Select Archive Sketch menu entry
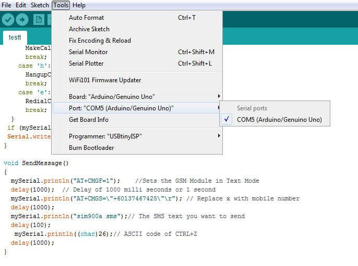Image resolution: width=358 pixels, height=266 pixels. [89, 29]
